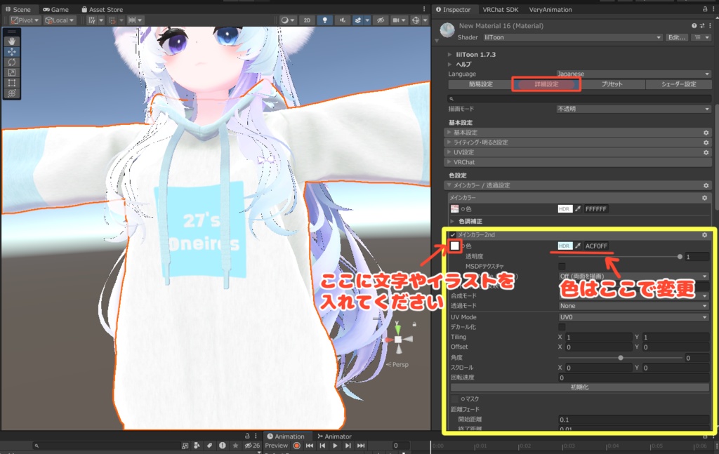Enable the MSDFテクスチャ checkbox

click(x=562, y=266)
